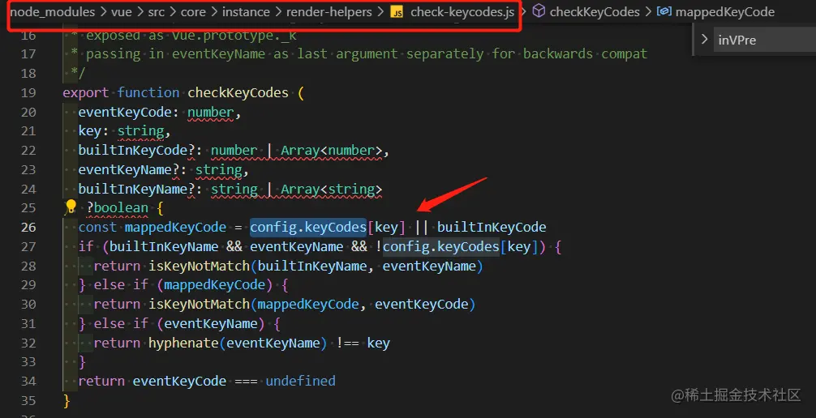Click the JS file icon in the breadcrumb
Screen dimensions: 816x418
pos(397,12)
